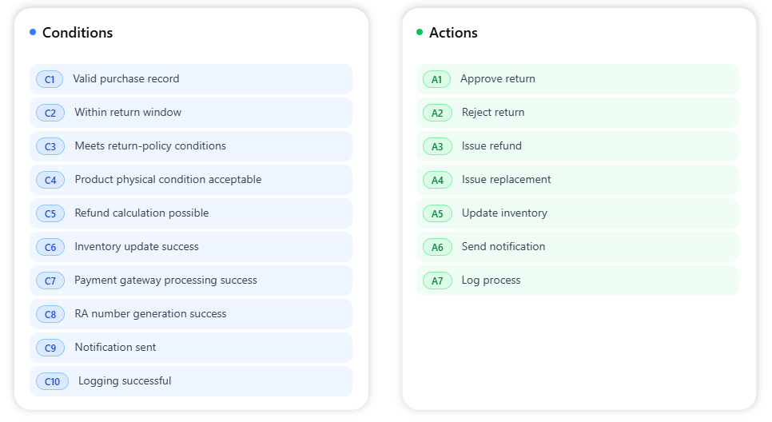This screenshot has width=772, height=422.
Task: Click 'Refund calculation possible' row
Action: pyautogui.click(x=141, y=213)
